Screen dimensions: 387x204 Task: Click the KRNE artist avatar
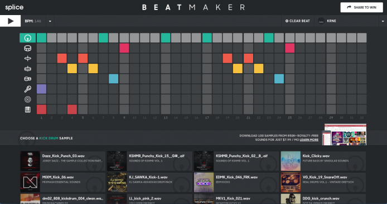point(321,21)
